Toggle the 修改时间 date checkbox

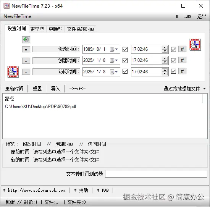tap(125, 49)
